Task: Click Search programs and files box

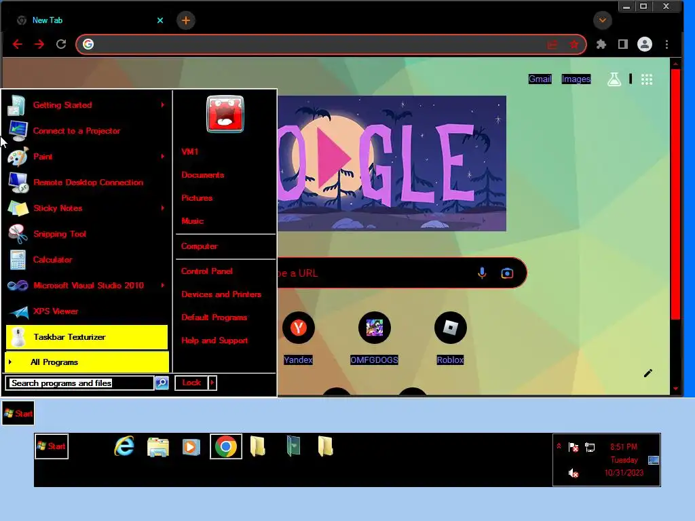Action: 80,383
